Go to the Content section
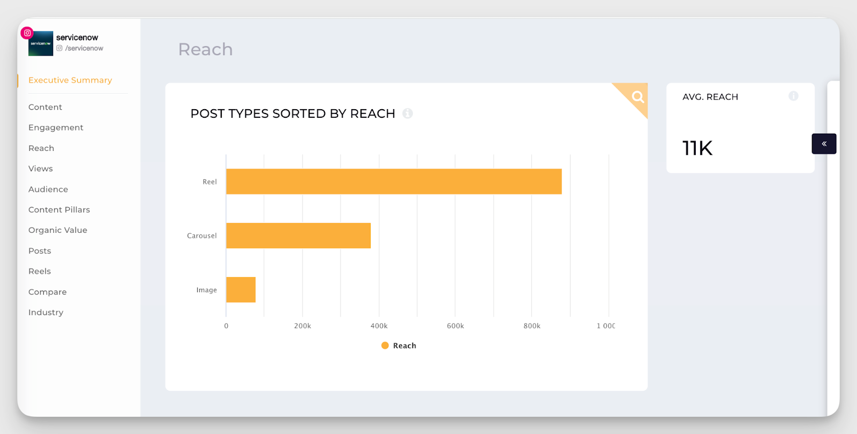857x434 pixels. [45, 107]
